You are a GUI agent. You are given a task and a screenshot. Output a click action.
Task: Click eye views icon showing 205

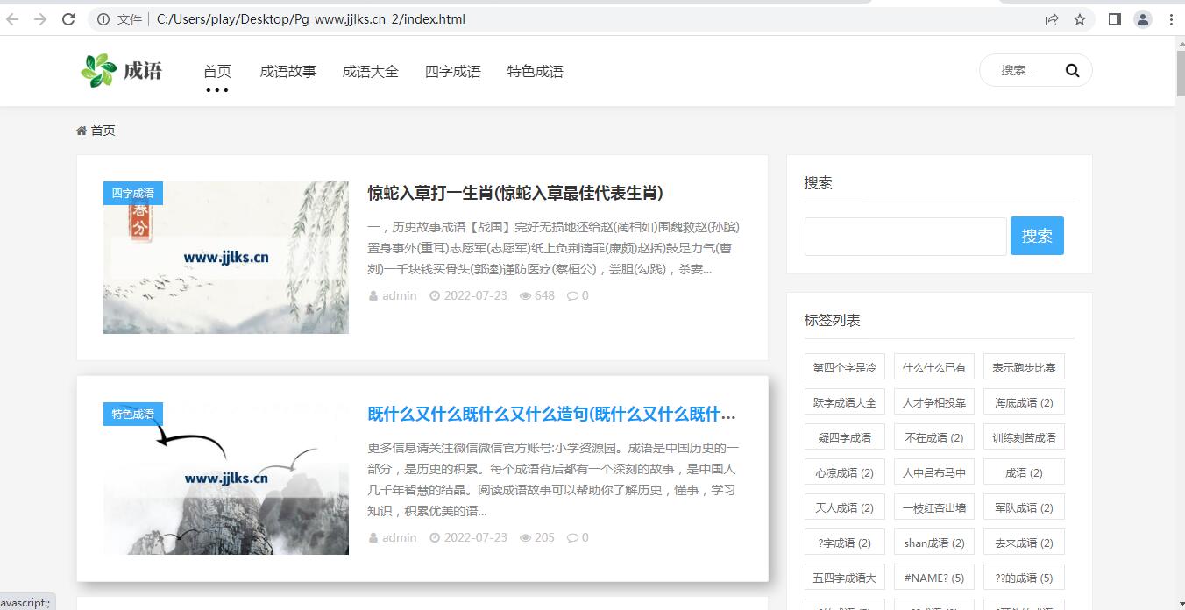[525, 538]
